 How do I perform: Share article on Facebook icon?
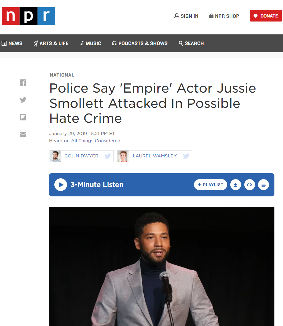[23, 83]
